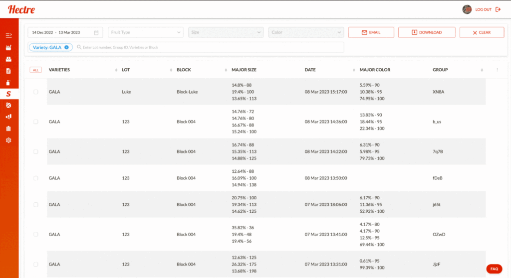Tick the checkbox for group fDeB row

(x=35, y=178)
